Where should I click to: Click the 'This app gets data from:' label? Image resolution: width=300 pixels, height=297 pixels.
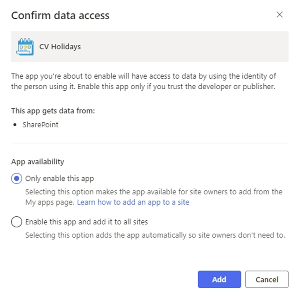click(x=53, y=111)
